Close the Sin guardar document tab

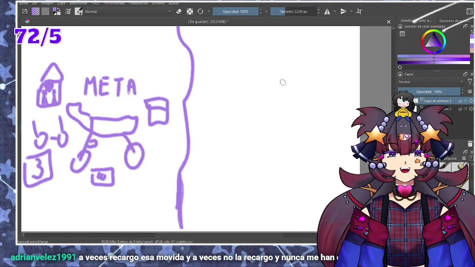coord(389,22)
